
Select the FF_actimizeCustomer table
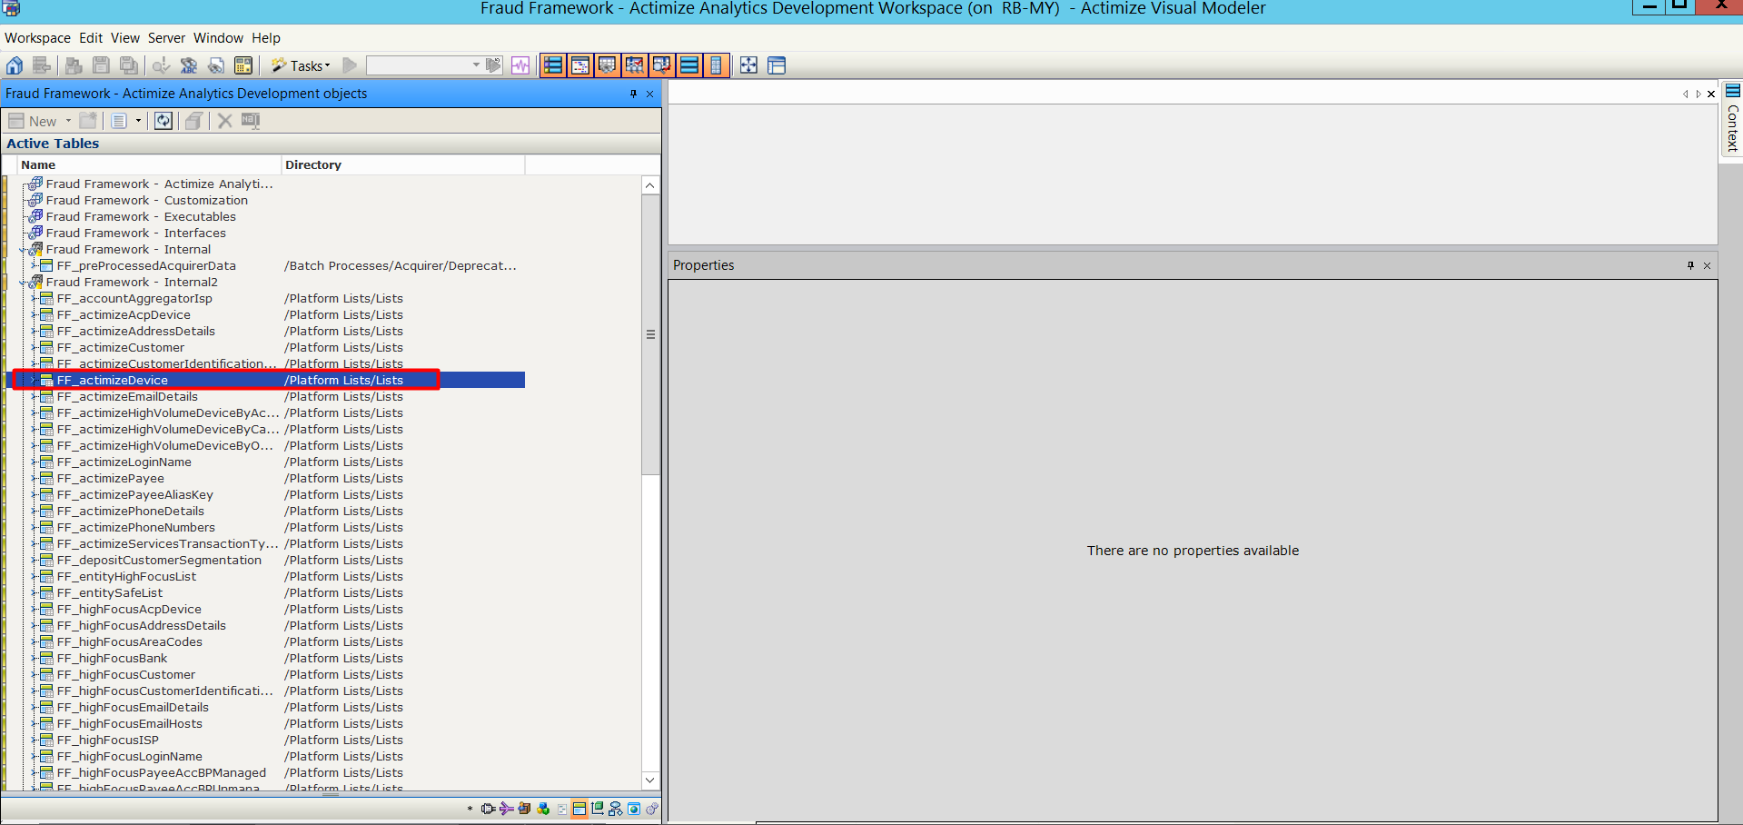[x=120, y=348]
